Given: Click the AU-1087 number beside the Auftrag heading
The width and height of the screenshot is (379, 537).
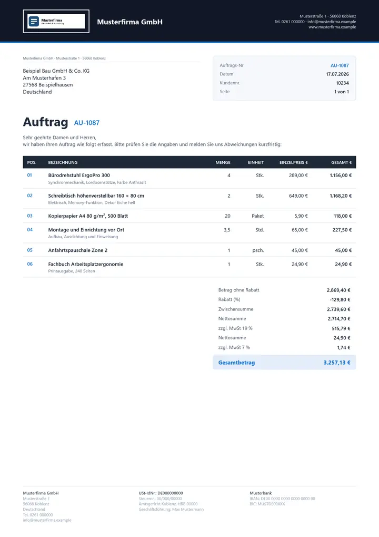Looking at the screenshot, I should pyautogui.click(x=87, y=123).
